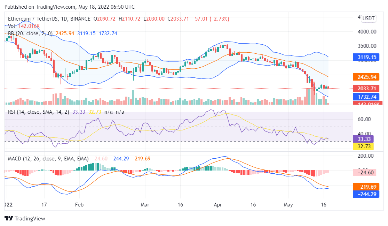Screen dimensions: 388x226
Task: Click the 17 January date tick
Action: [x=44, y=205]
